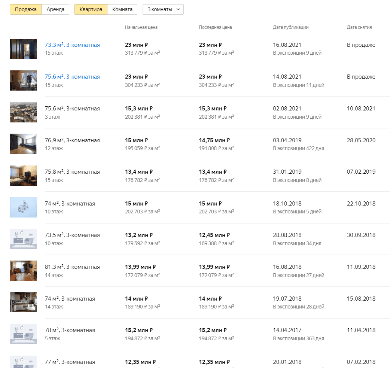Click removal date '28.05.2020'
The image size is (390, 368).
(x=361, y=140)
